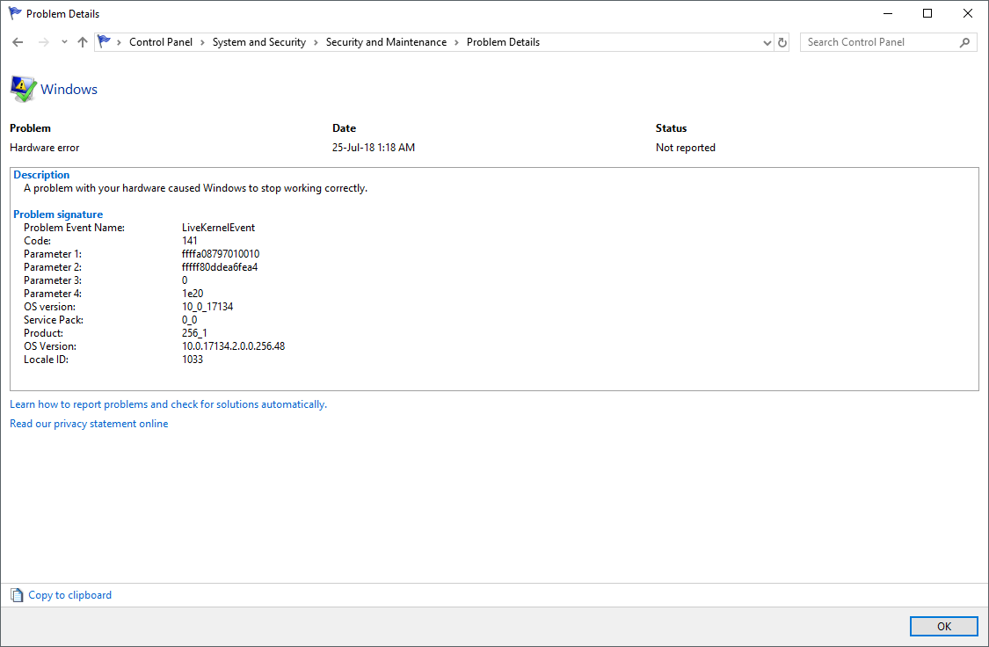Screen dimensions: 989x647
Task: Click the Learn how to report problems link
Action: click(169, 404)
